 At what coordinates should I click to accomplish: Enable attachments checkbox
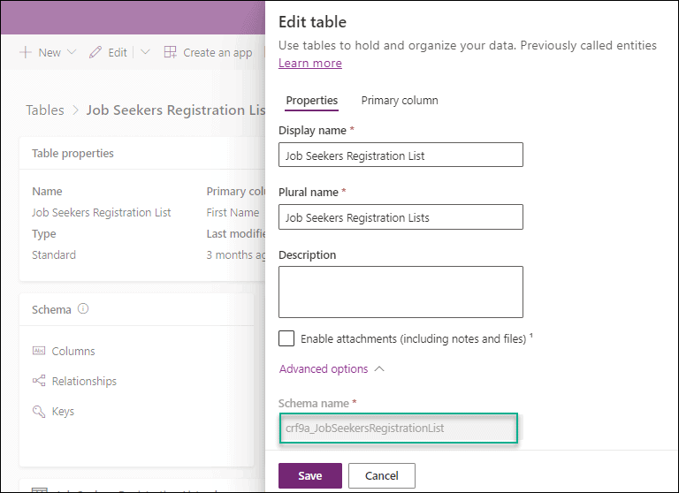(x=286, y=338)
